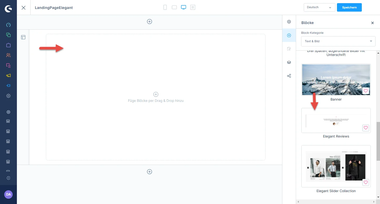Image resolution: width=380 pixels, height=204 pixels.
Task: Open the Deutsch language dropdown
Action: point(319,7)
